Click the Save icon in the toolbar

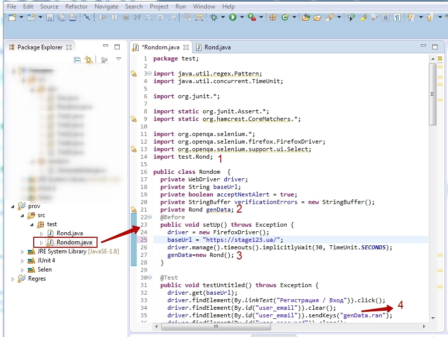tap(50, 18)
